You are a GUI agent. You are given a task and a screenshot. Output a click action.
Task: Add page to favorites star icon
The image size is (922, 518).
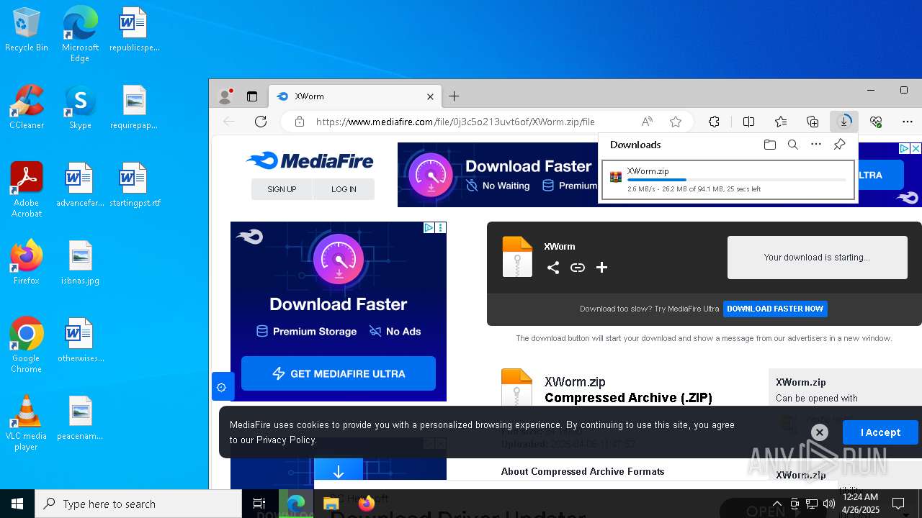[x=675, y=122]
